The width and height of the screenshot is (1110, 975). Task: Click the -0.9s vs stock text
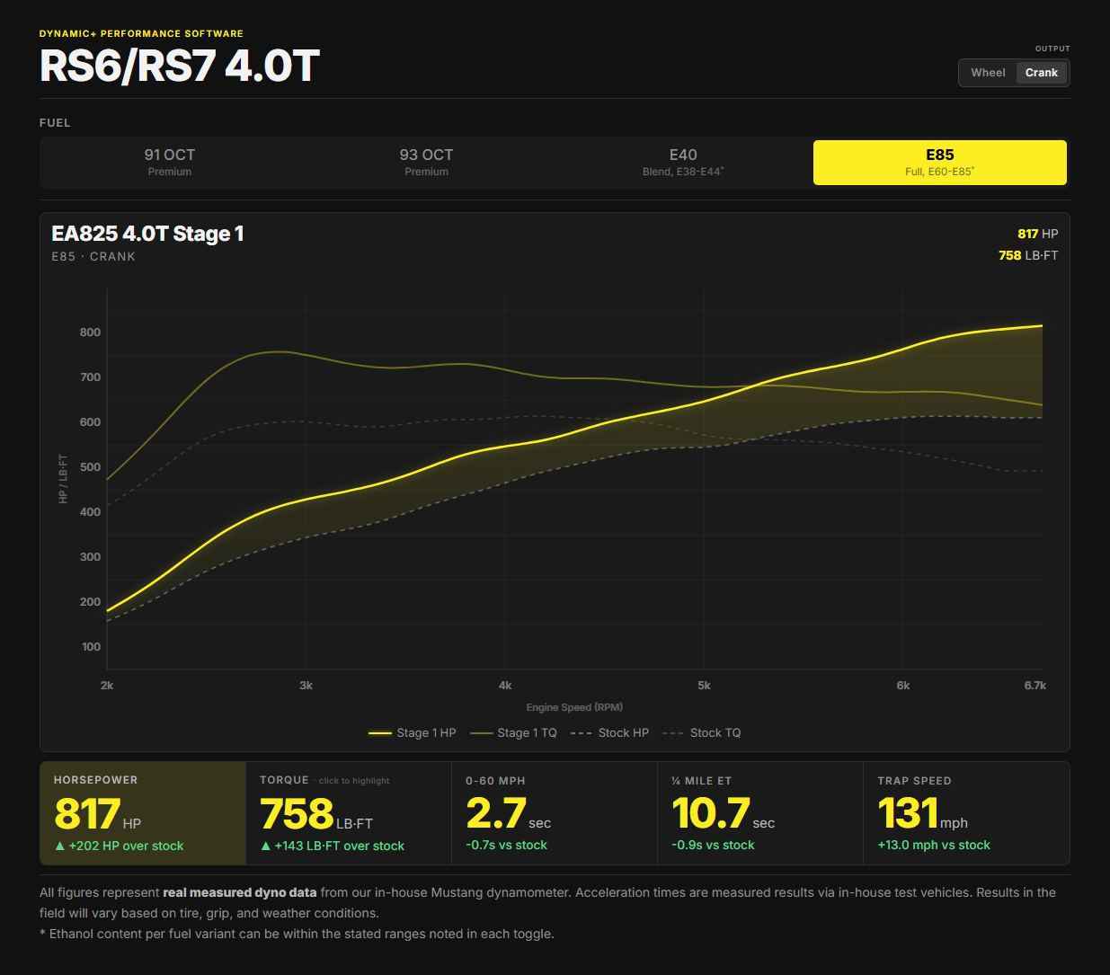713,845
